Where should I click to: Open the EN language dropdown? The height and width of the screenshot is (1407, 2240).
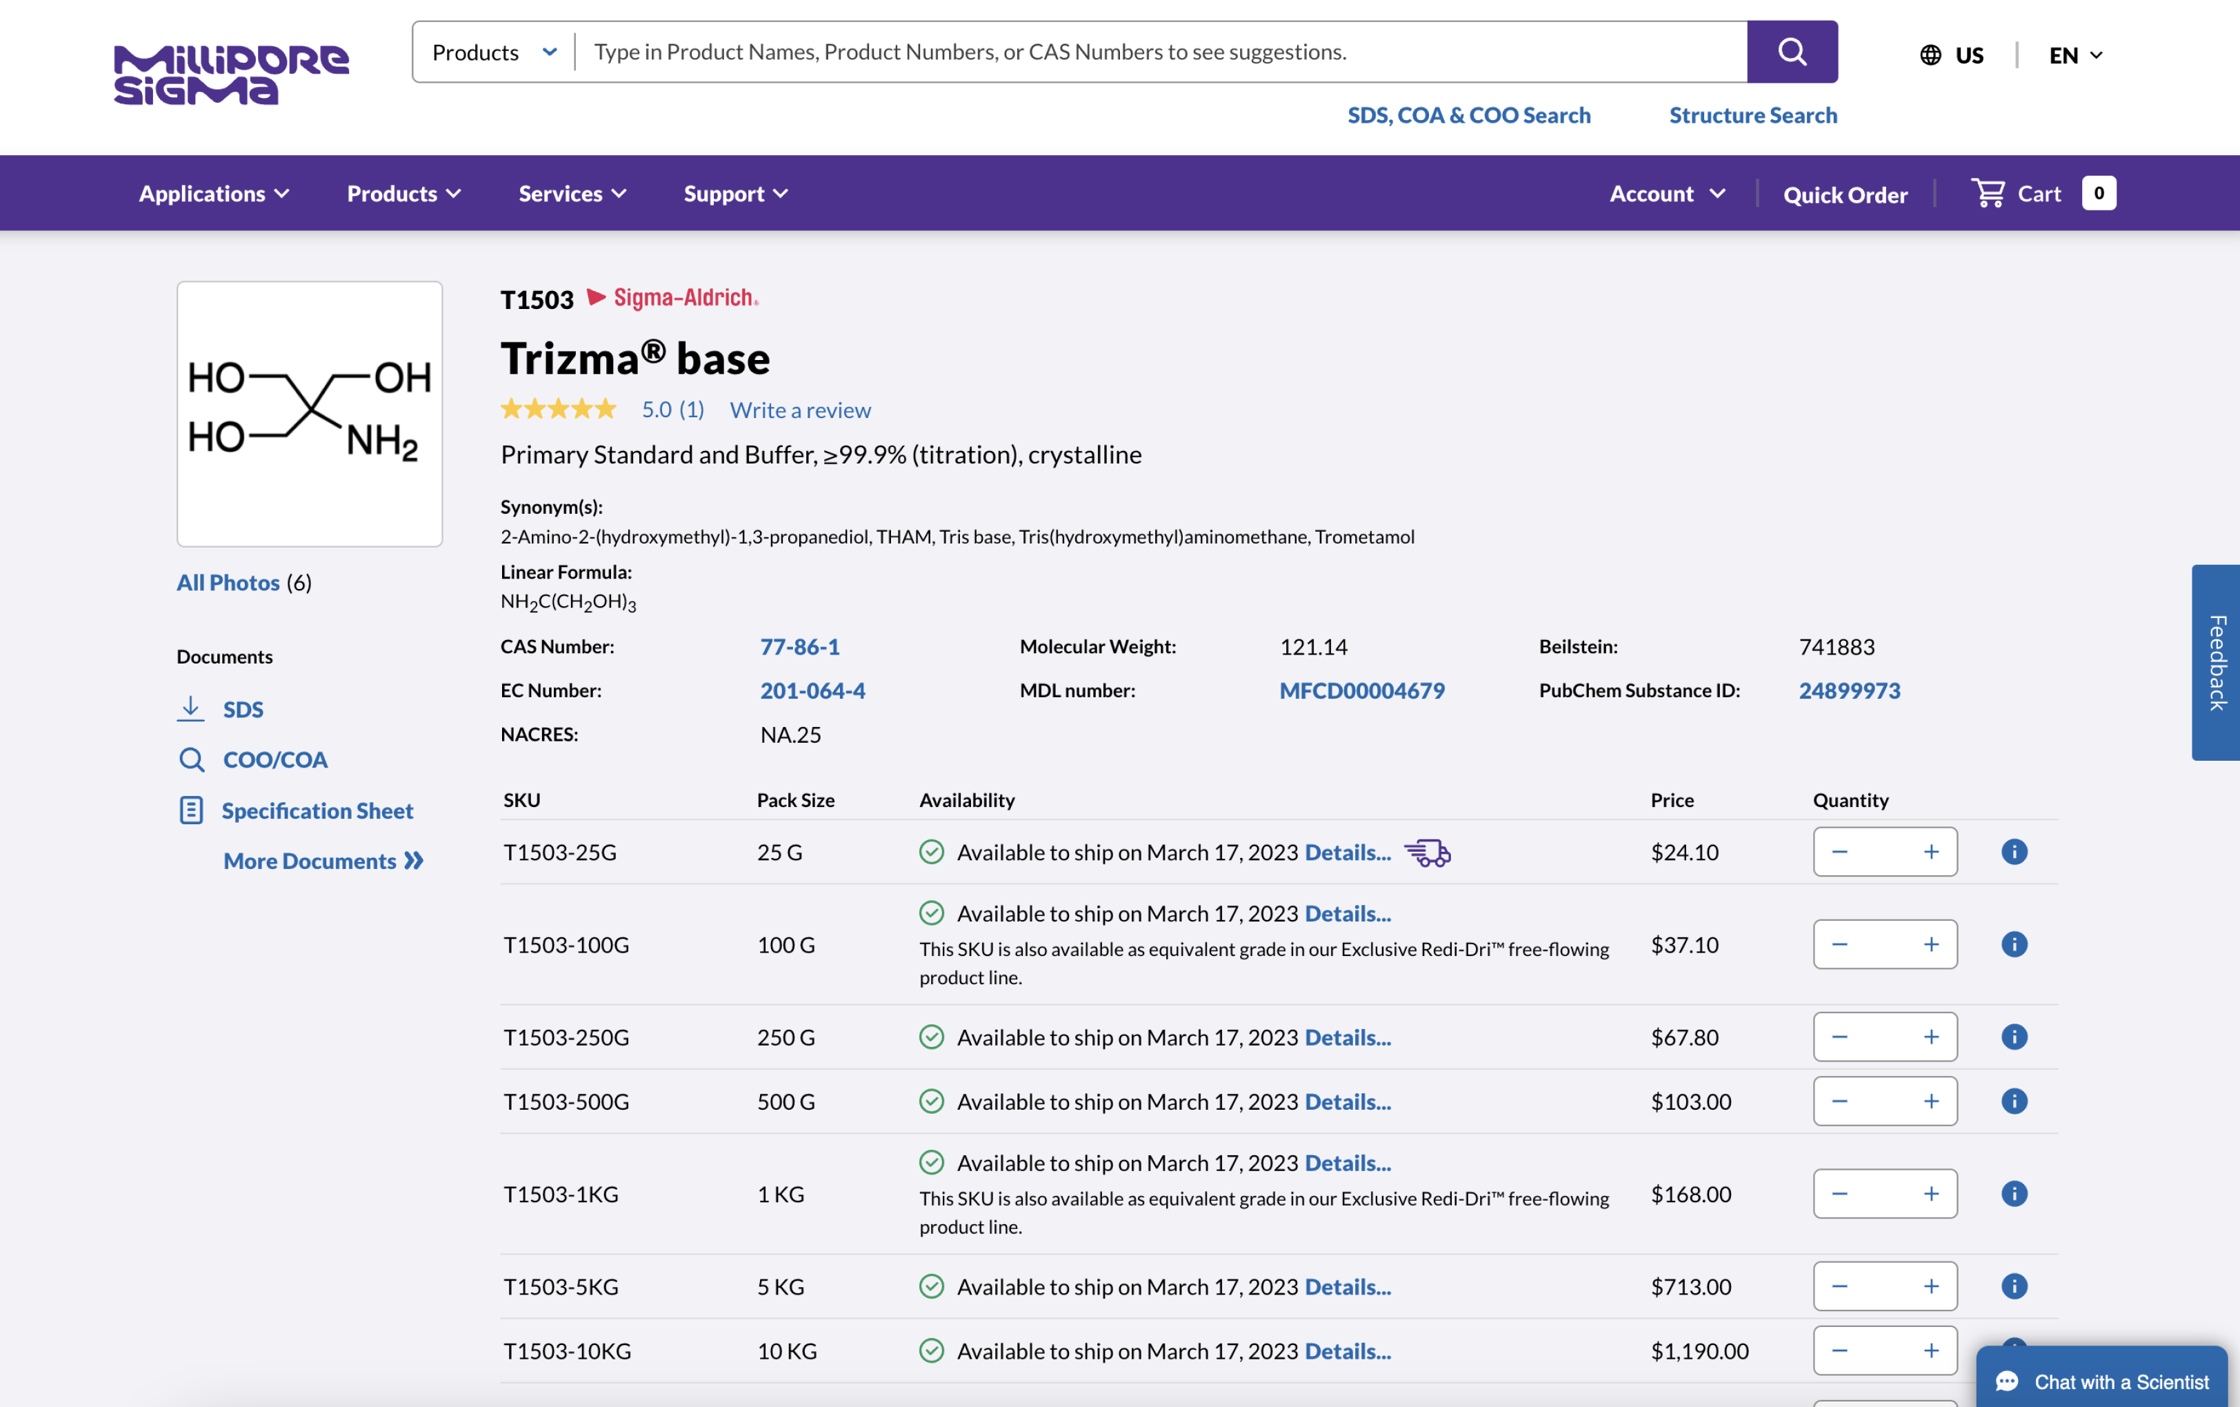pyautogui.click(x=2075, y=55)
